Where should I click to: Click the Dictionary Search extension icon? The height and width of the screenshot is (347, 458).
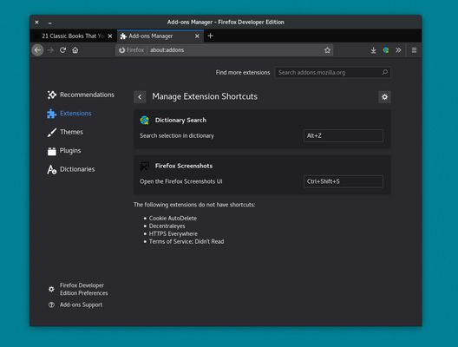(144, 121)
